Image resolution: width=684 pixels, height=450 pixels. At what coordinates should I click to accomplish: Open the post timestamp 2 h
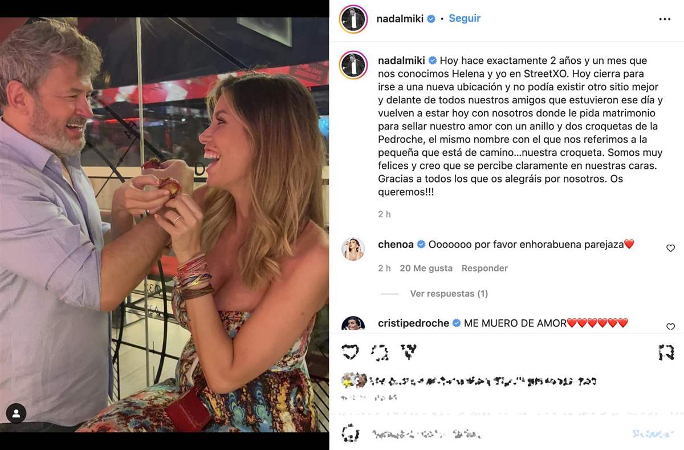pyautogui.click(x=384, y=214)
